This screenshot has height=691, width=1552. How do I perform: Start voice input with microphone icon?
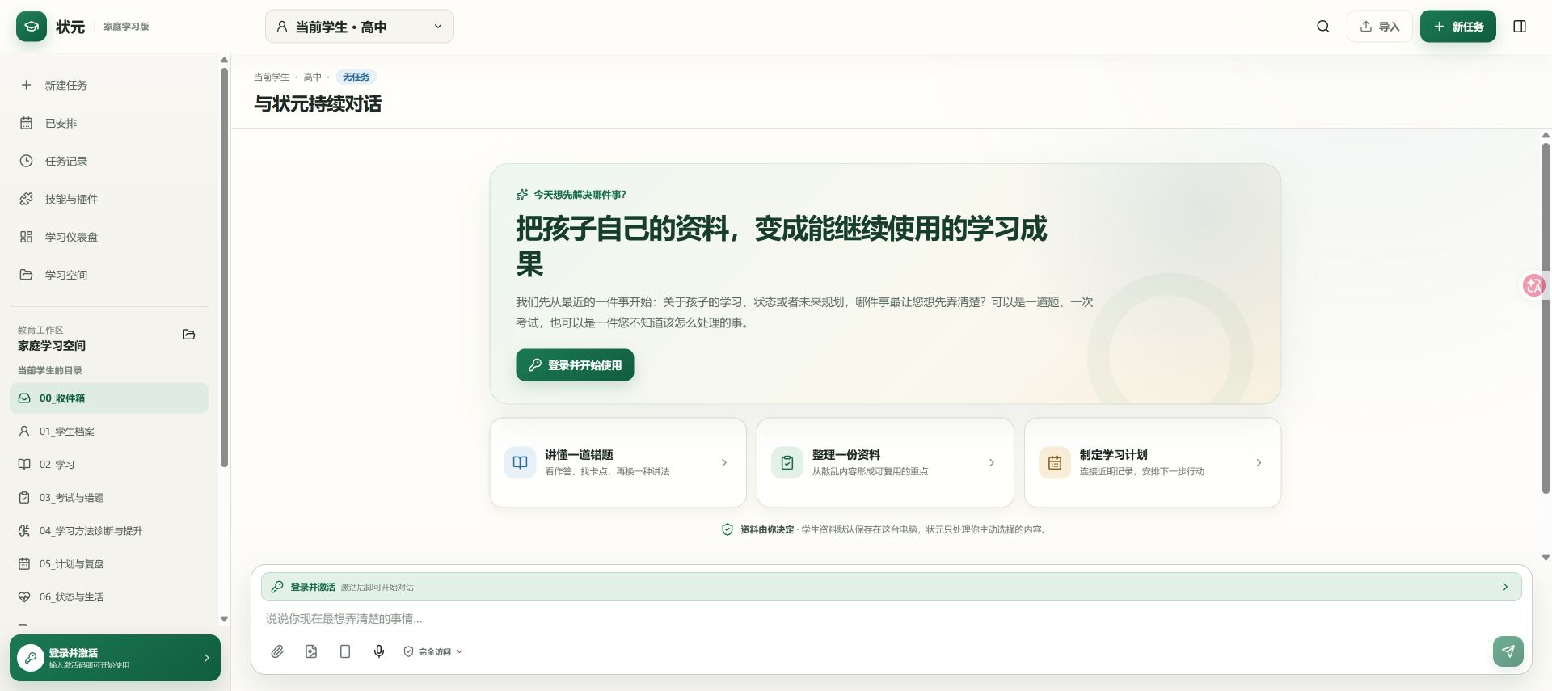click(x=379, y=651)
